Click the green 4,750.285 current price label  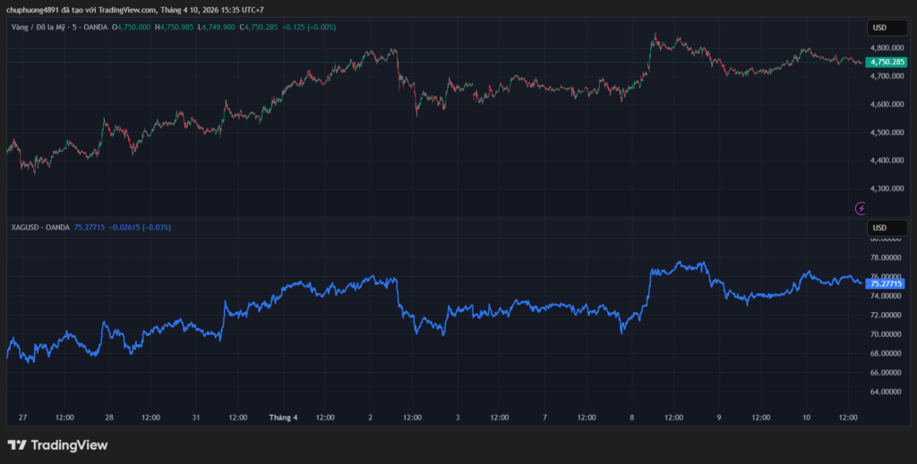[886, 62]
